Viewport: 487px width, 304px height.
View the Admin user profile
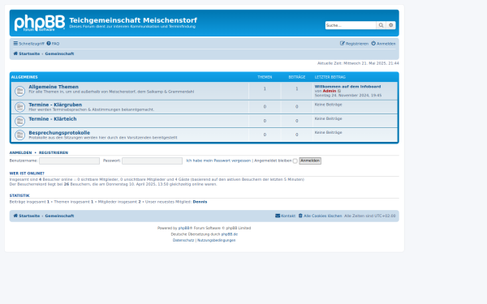click(330, 91)
